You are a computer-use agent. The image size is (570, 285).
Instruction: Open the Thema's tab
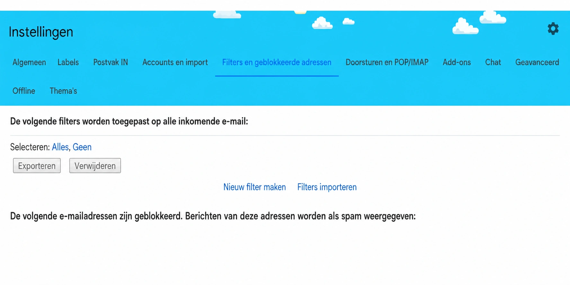coord(63,91)
